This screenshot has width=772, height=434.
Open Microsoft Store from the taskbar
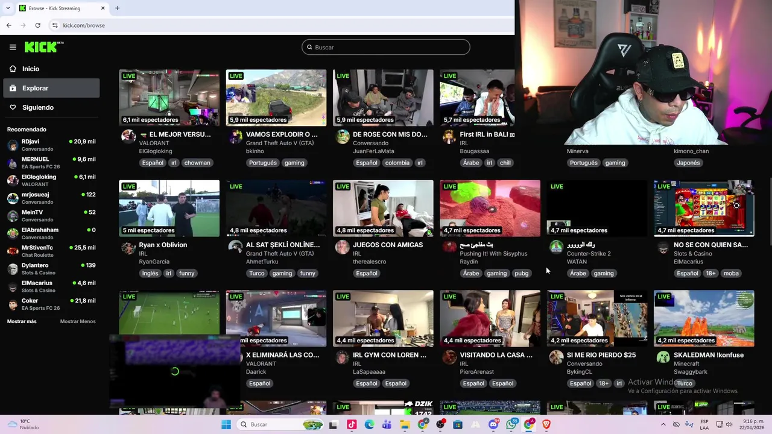(458, 424)
